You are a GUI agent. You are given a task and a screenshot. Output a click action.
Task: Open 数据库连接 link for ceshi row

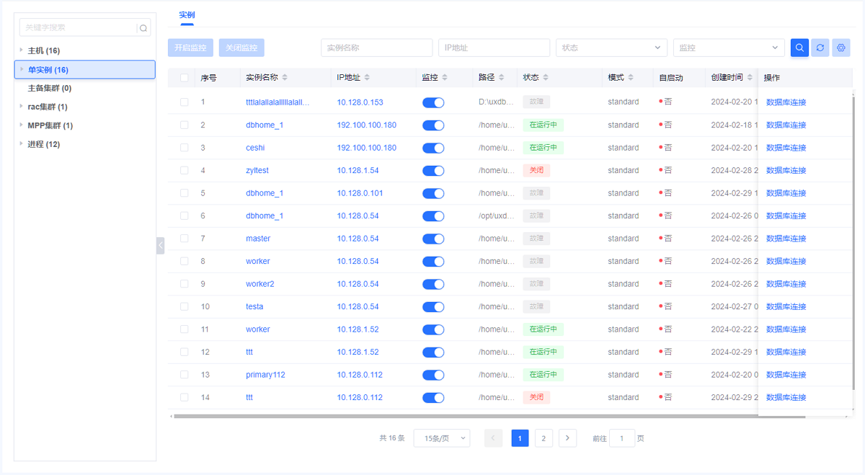[x=786, y=148]
